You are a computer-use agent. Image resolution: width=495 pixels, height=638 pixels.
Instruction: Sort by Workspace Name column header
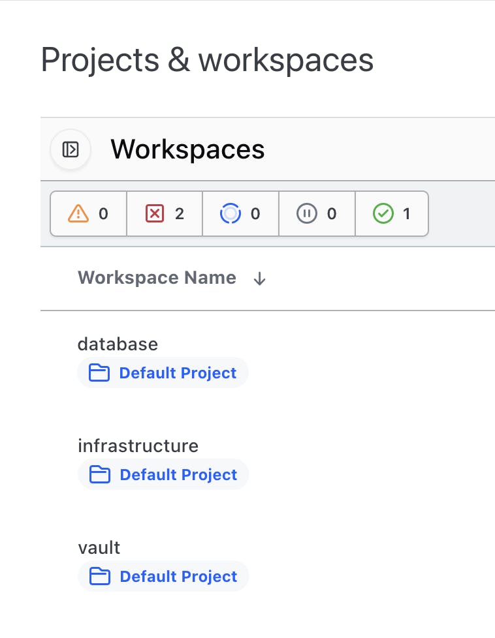point(157,278)
